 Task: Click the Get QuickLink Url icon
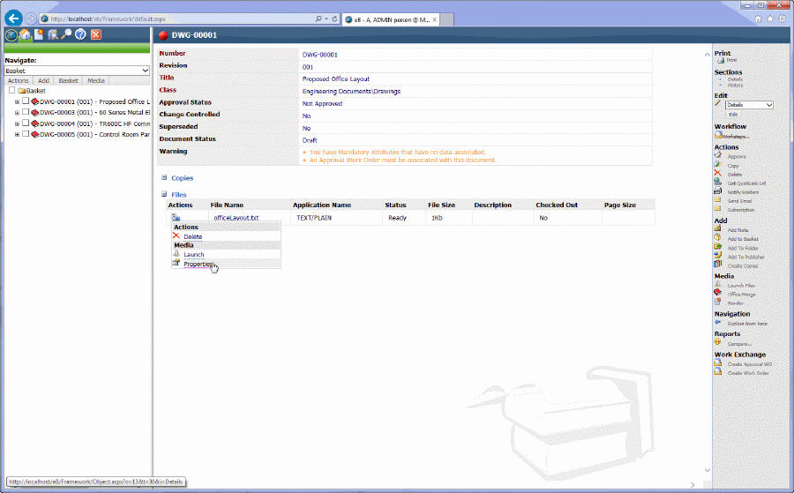(717, 183)
